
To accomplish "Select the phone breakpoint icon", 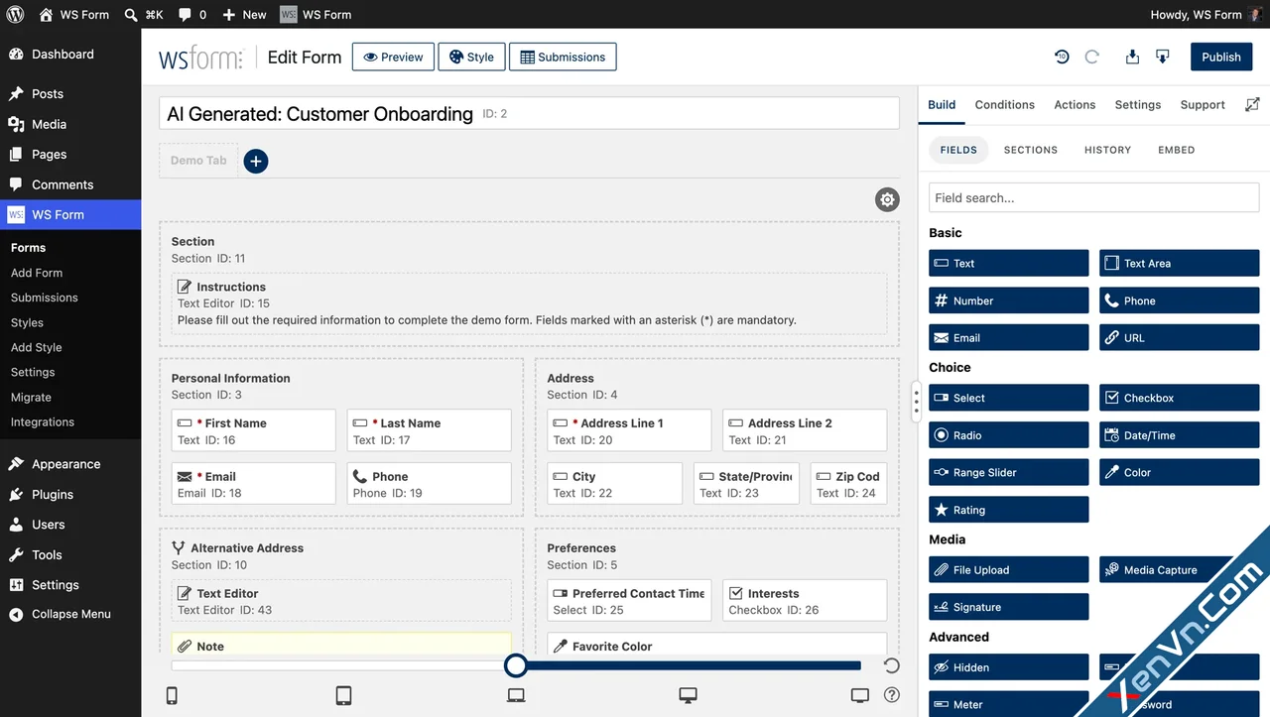I will coord(172,695).
